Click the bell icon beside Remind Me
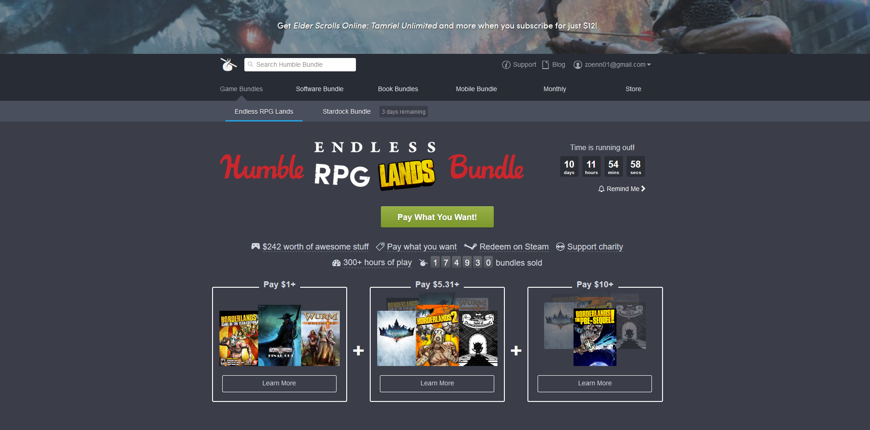 tap(601, 189)
